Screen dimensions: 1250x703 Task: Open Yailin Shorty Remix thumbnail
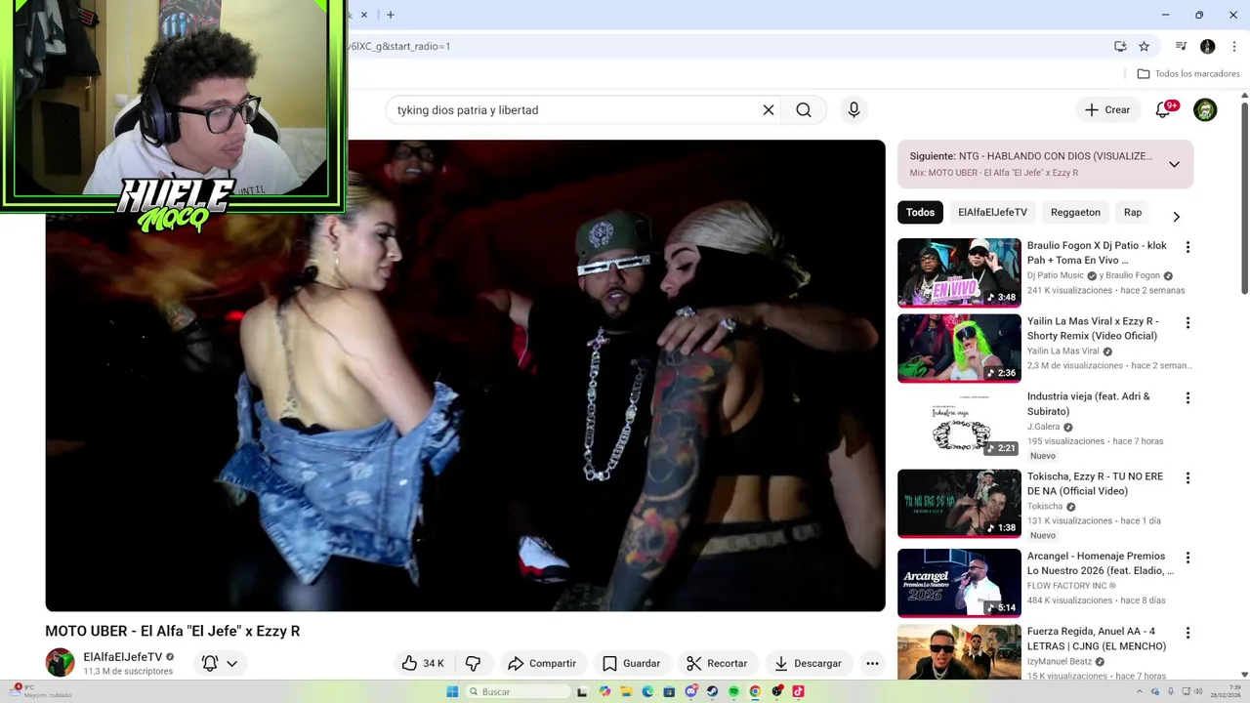(959, 348)
